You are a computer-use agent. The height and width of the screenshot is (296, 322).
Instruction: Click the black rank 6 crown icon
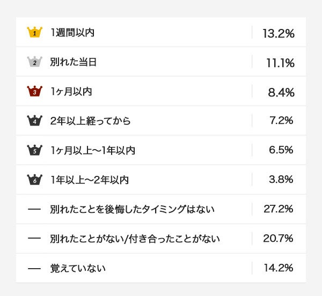(34, 180)
